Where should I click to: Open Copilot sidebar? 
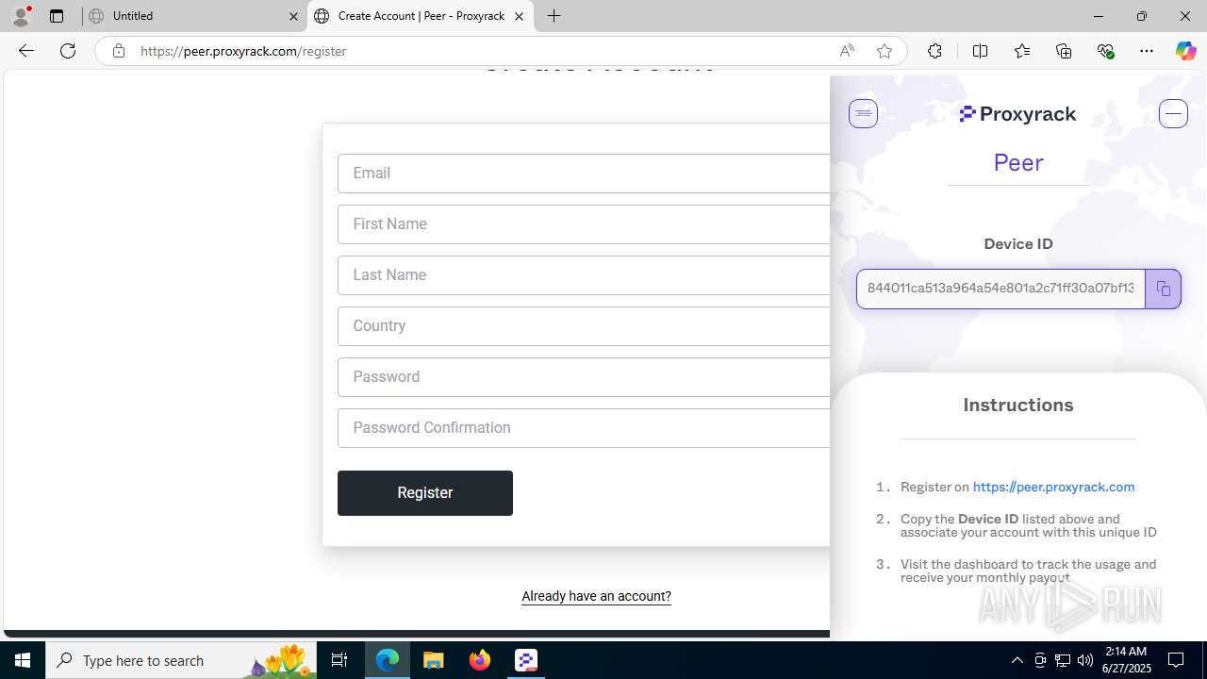coord(1185,51)
